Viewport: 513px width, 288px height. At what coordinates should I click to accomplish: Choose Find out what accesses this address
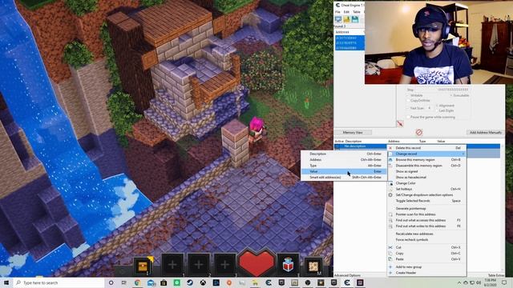[x=427, y=220]
